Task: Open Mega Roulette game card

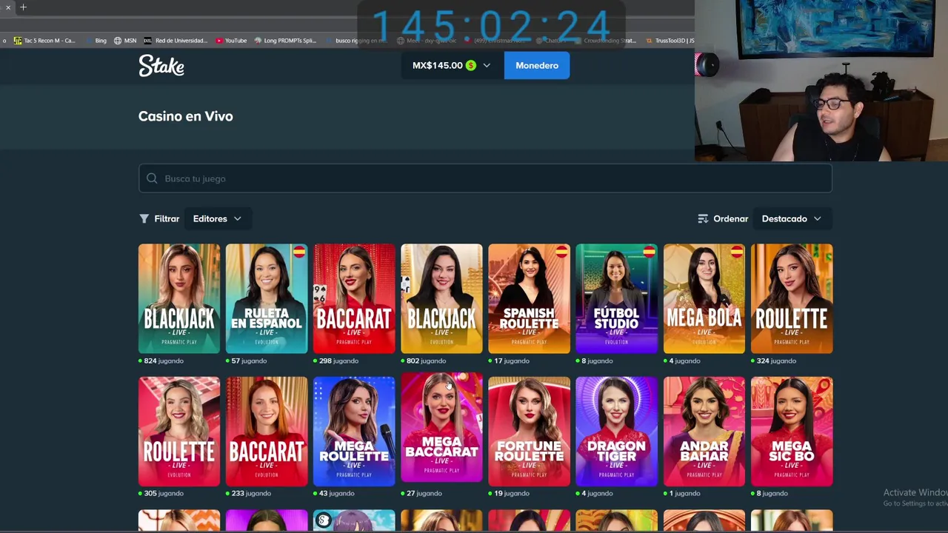Action: click(354, 432)
